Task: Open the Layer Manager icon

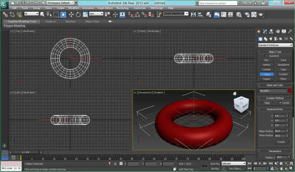Action: tap(209, 14)
